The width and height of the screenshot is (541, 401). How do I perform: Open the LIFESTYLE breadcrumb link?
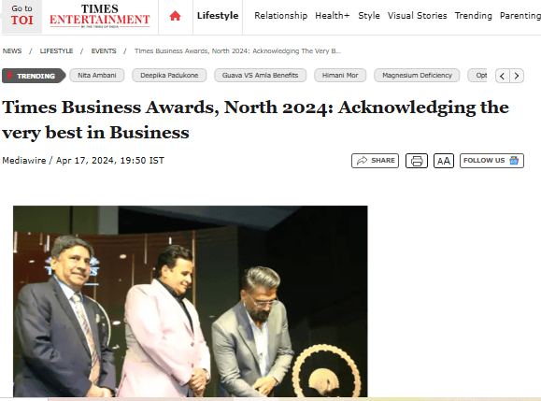tap(56, 51)
